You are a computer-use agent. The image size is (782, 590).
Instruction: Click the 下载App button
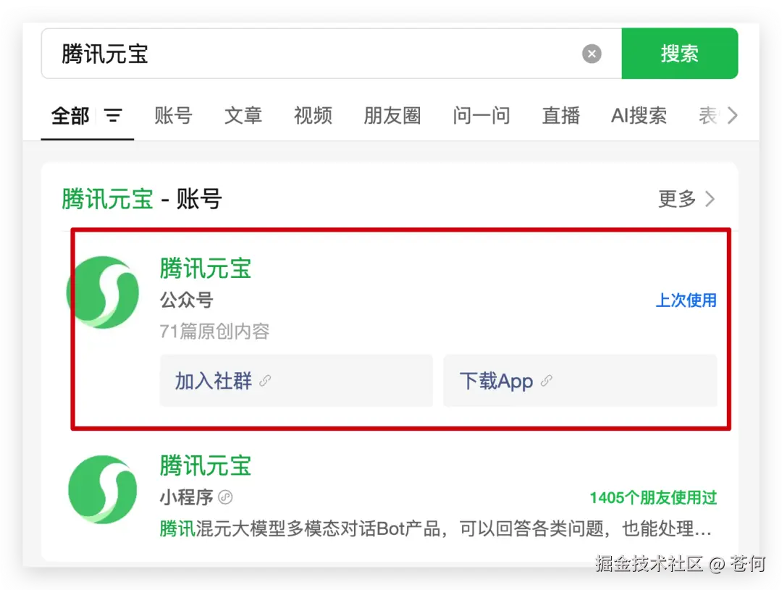(580, 381)
